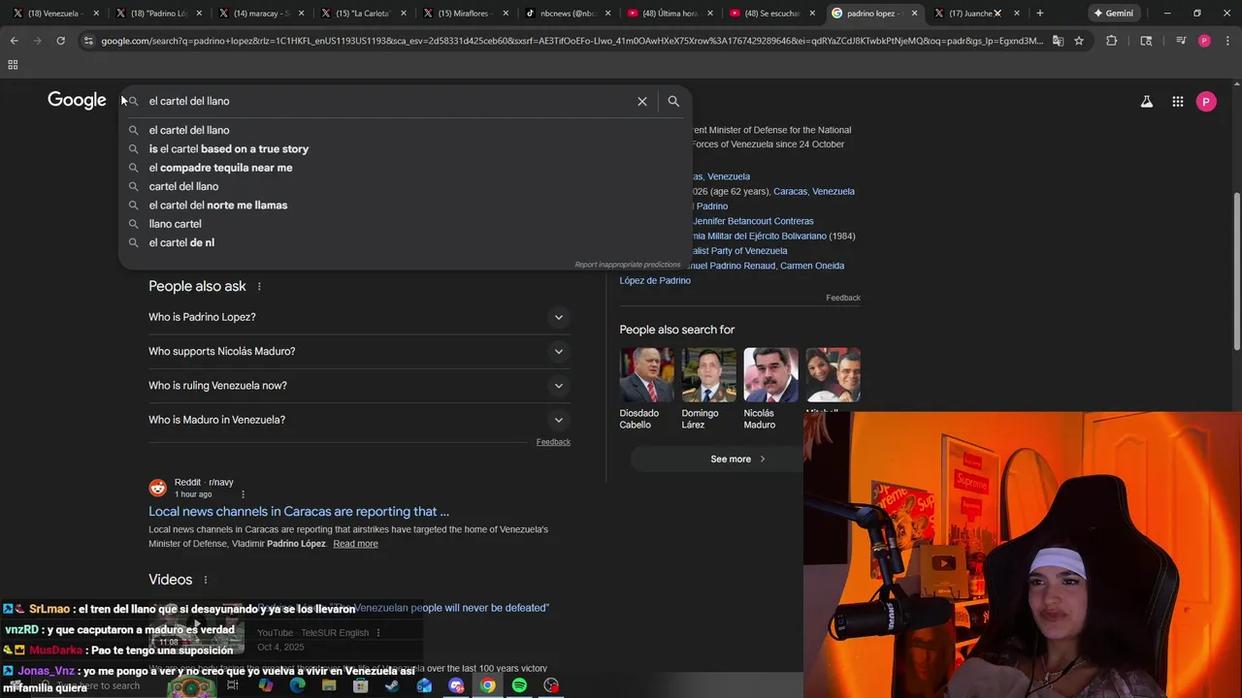
Task: Switch to the nbcnews TikTok tab
Action: point(568,14)
